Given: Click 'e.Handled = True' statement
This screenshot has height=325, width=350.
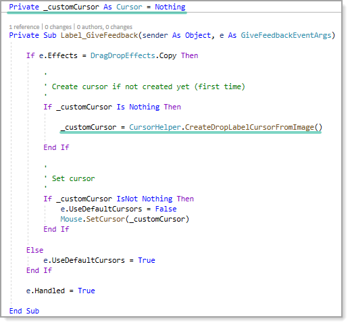Looking at the screenshot, I should pos(60,291).
